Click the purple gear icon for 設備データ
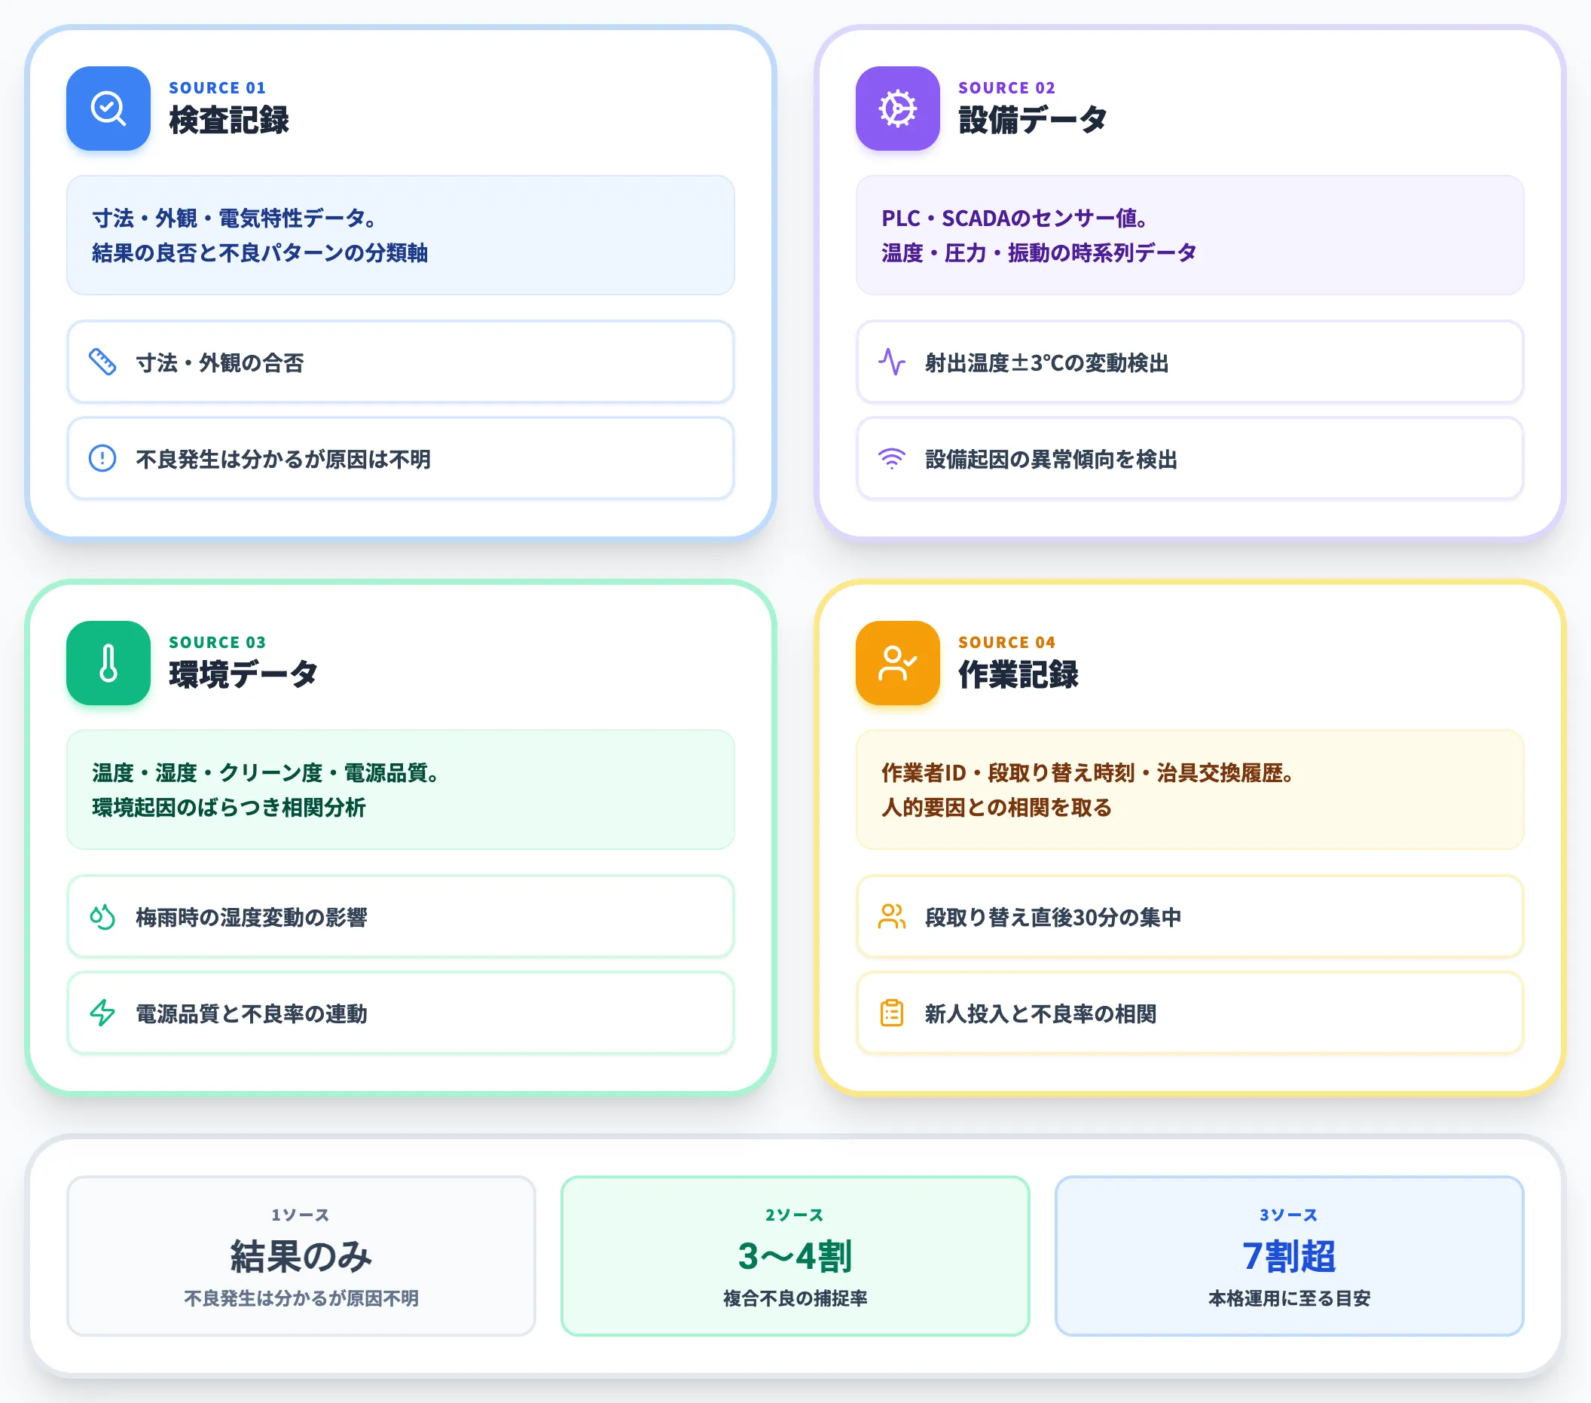This screenshot has width=1591, height=1403. [897, 109]
